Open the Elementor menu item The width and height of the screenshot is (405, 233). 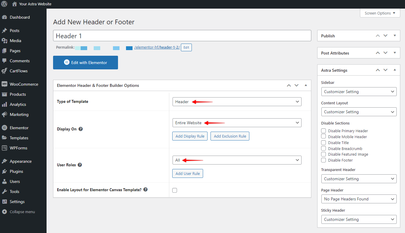[23, 128]
